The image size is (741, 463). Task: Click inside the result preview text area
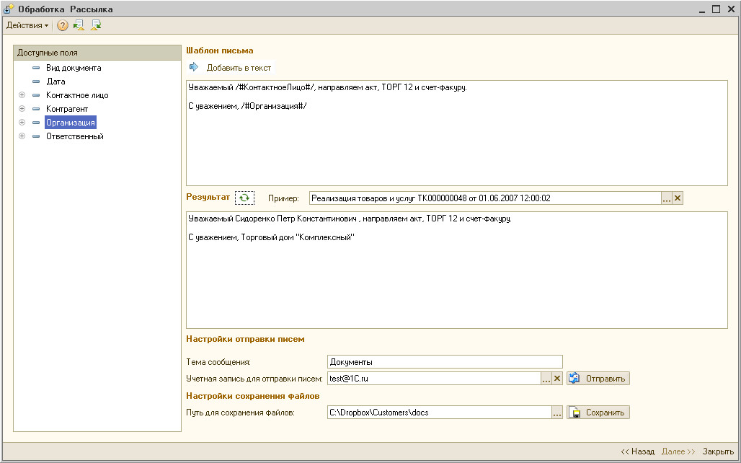[456, 270]
